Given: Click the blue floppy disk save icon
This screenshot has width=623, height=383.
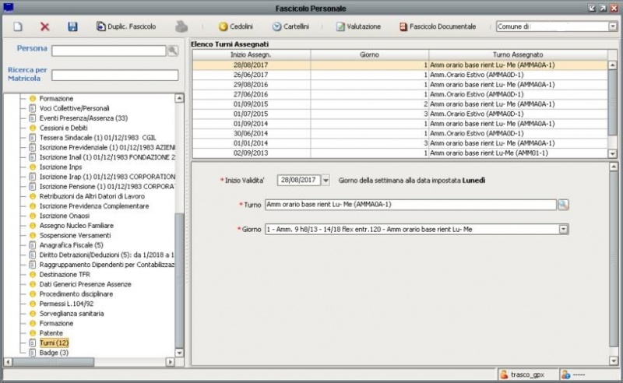Looking at the screenshot, I should (72, 26).
